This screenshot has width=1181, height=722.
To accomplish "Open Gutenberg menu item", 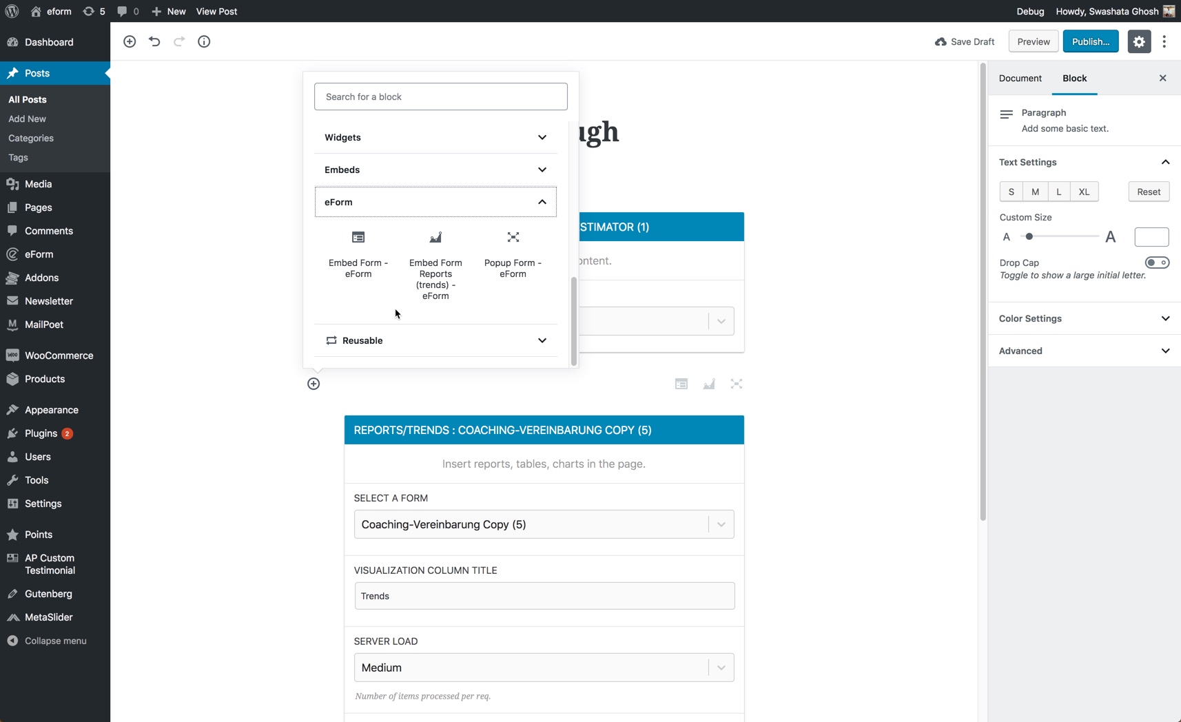I will (55, 594).
